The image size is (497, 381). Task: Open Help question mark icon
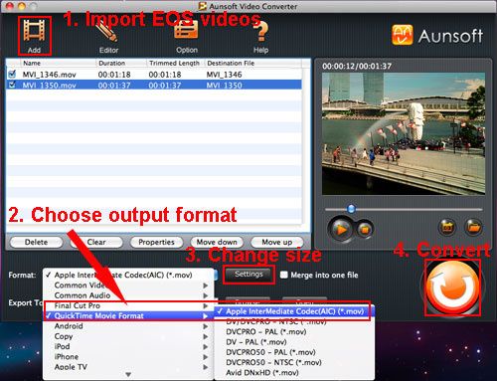(x=261, y=32)
